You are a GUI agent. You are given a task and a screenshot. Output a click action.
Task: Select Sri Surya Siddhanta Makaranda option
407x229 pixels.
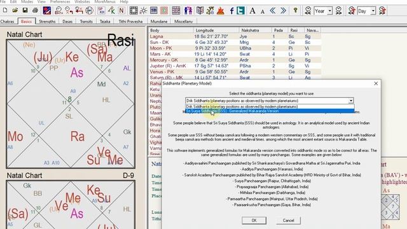click(270, 111)
